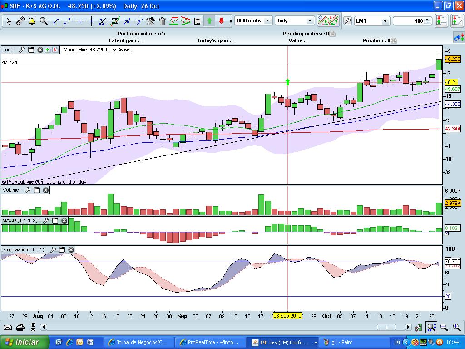
Task: Toggle the green up arrow marker tool
Action: (x=210, y=21)
